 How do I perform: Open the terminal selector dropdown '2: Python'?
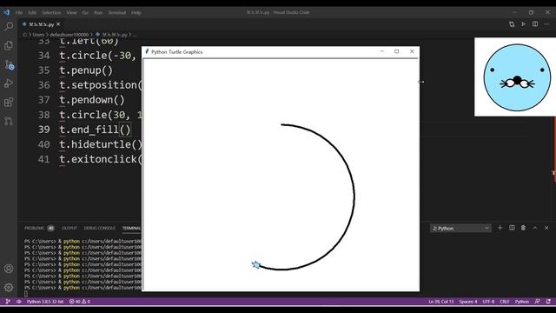pos(460,228)
